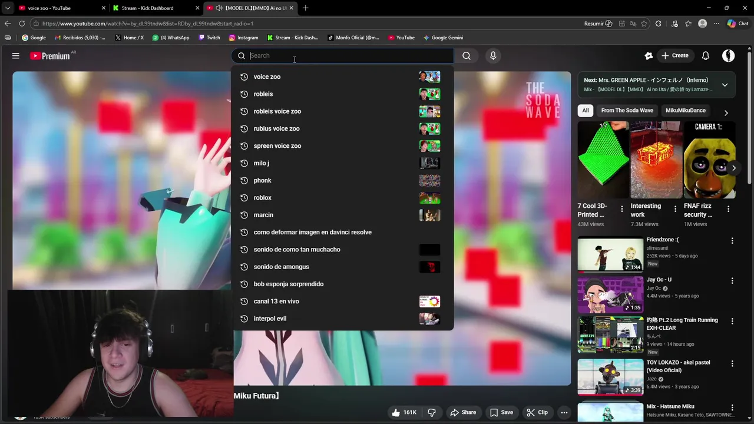Open options for 'Jay Oc - U' video

click(x=732, y=281)
